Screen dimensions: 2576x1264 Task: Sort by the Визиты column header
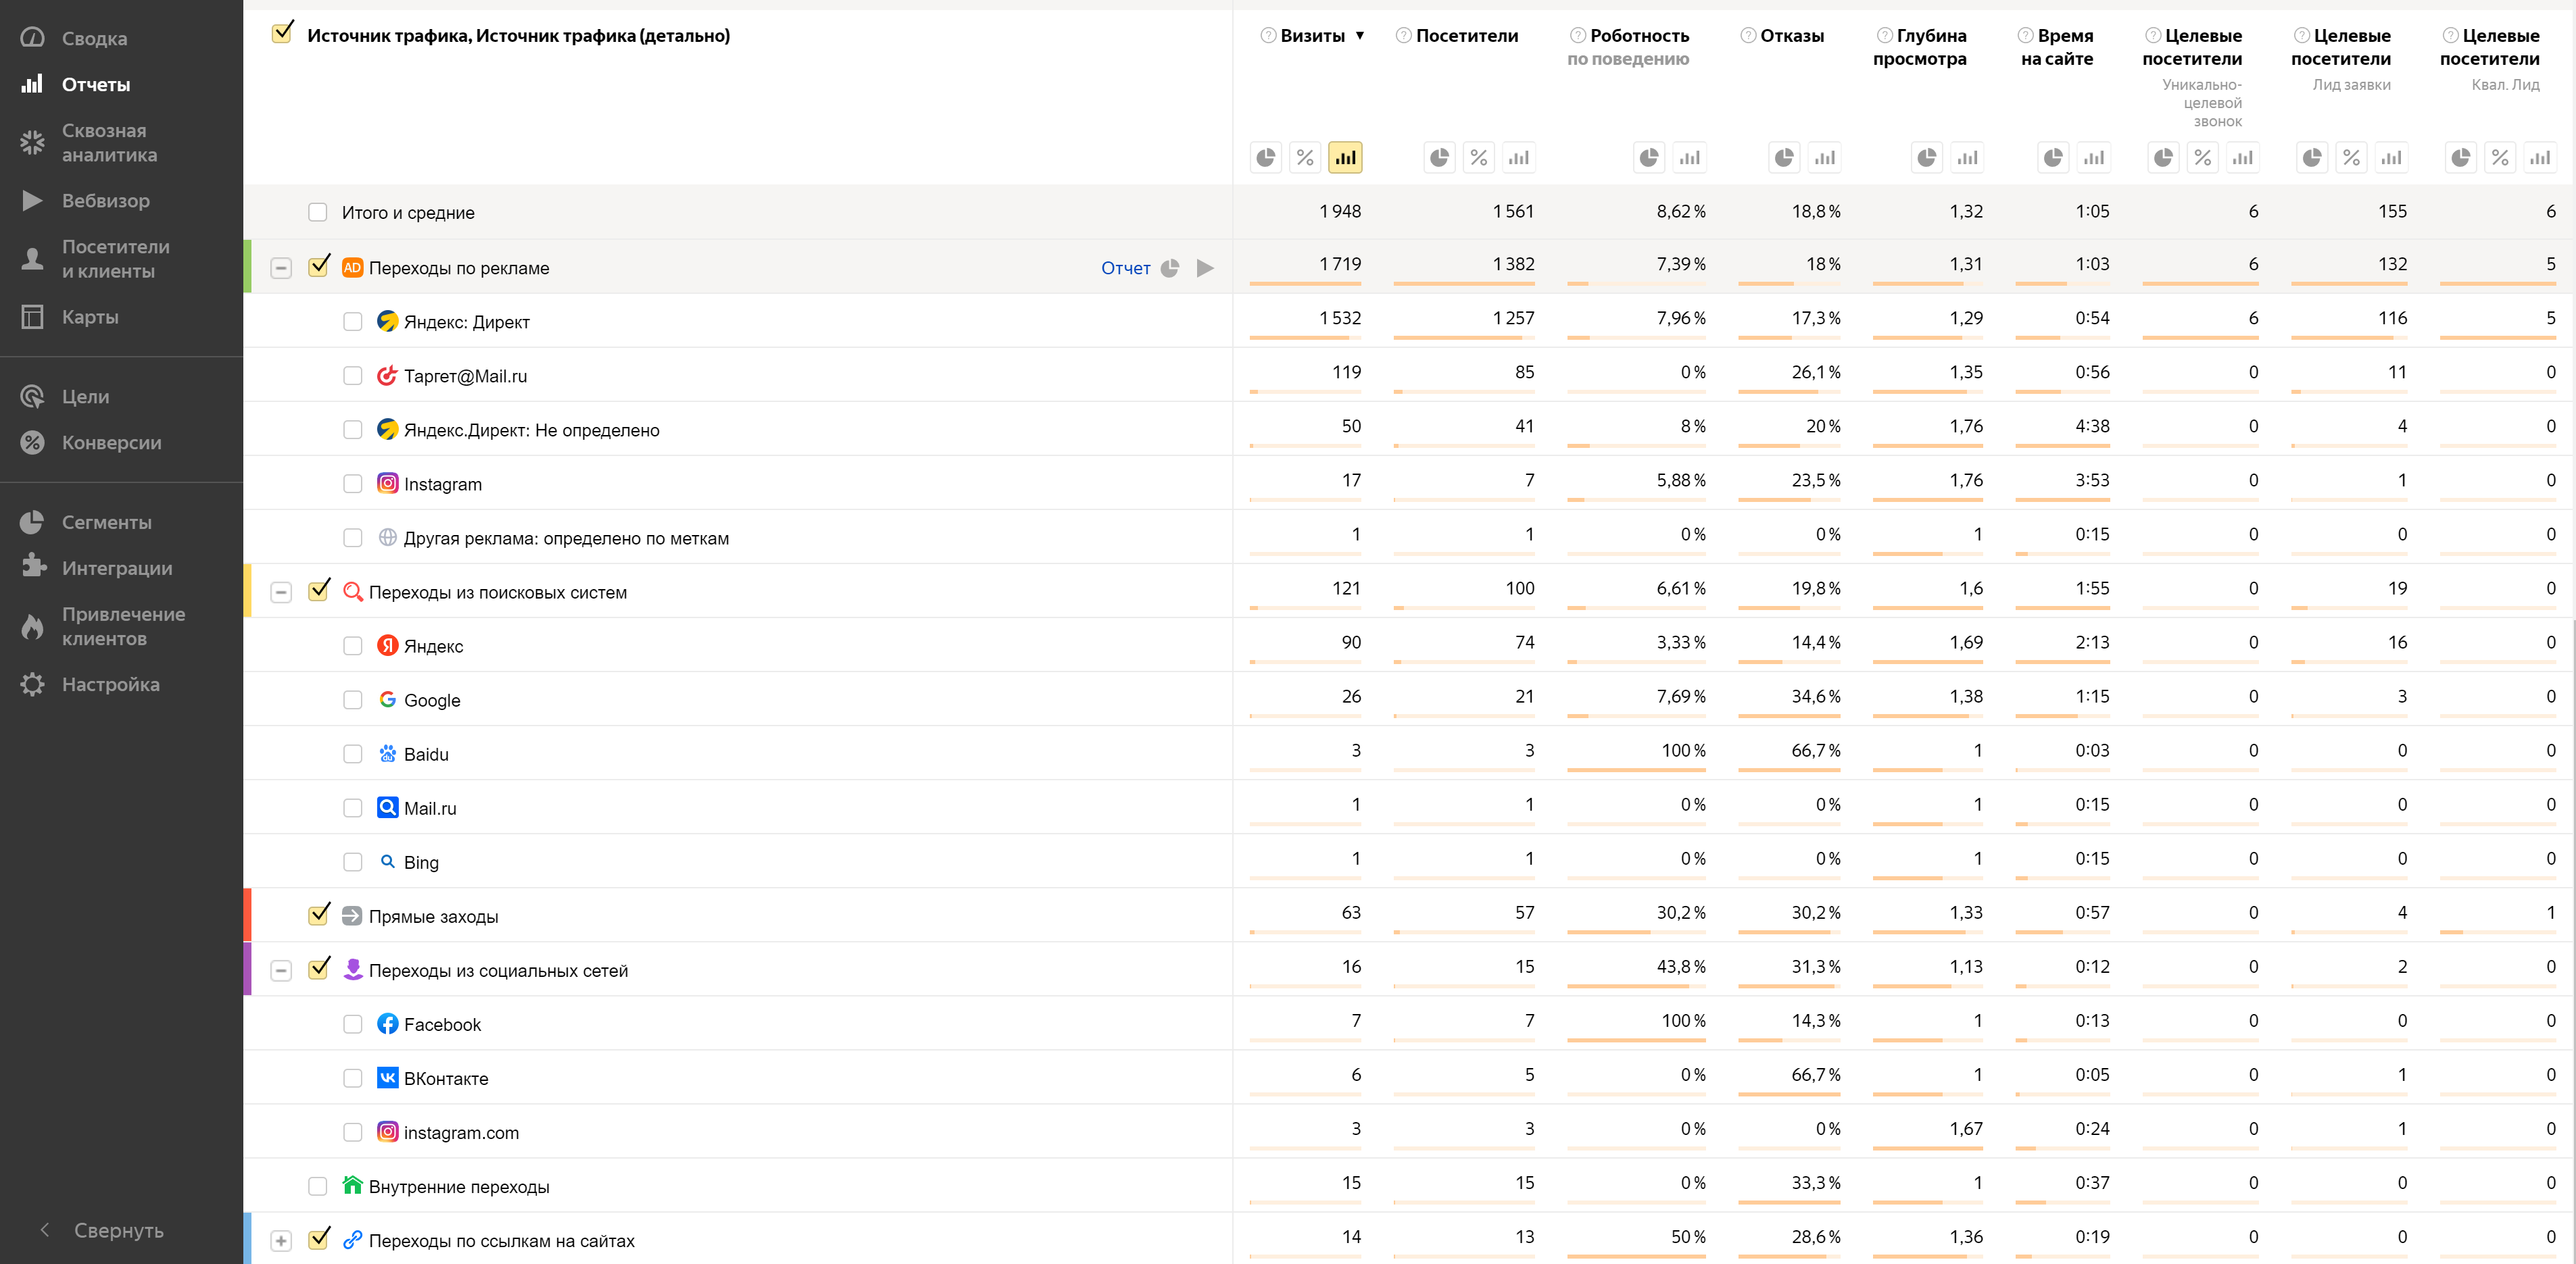tap(1313, 36)
